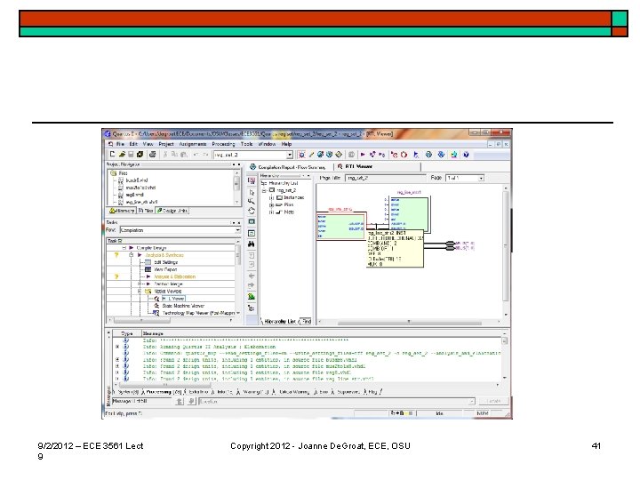Click the Locate button in messages panel
The image size is (640, 480).
tap(493, 401)
